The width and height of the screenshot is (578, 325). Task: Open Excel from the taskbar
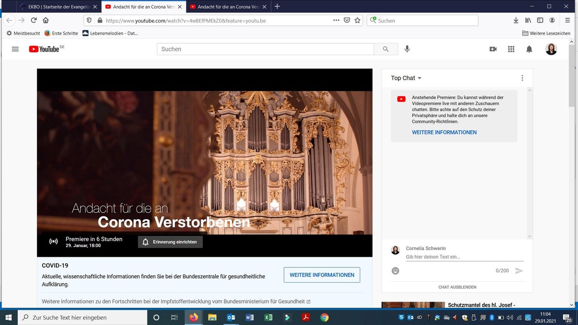coord(268,317)
